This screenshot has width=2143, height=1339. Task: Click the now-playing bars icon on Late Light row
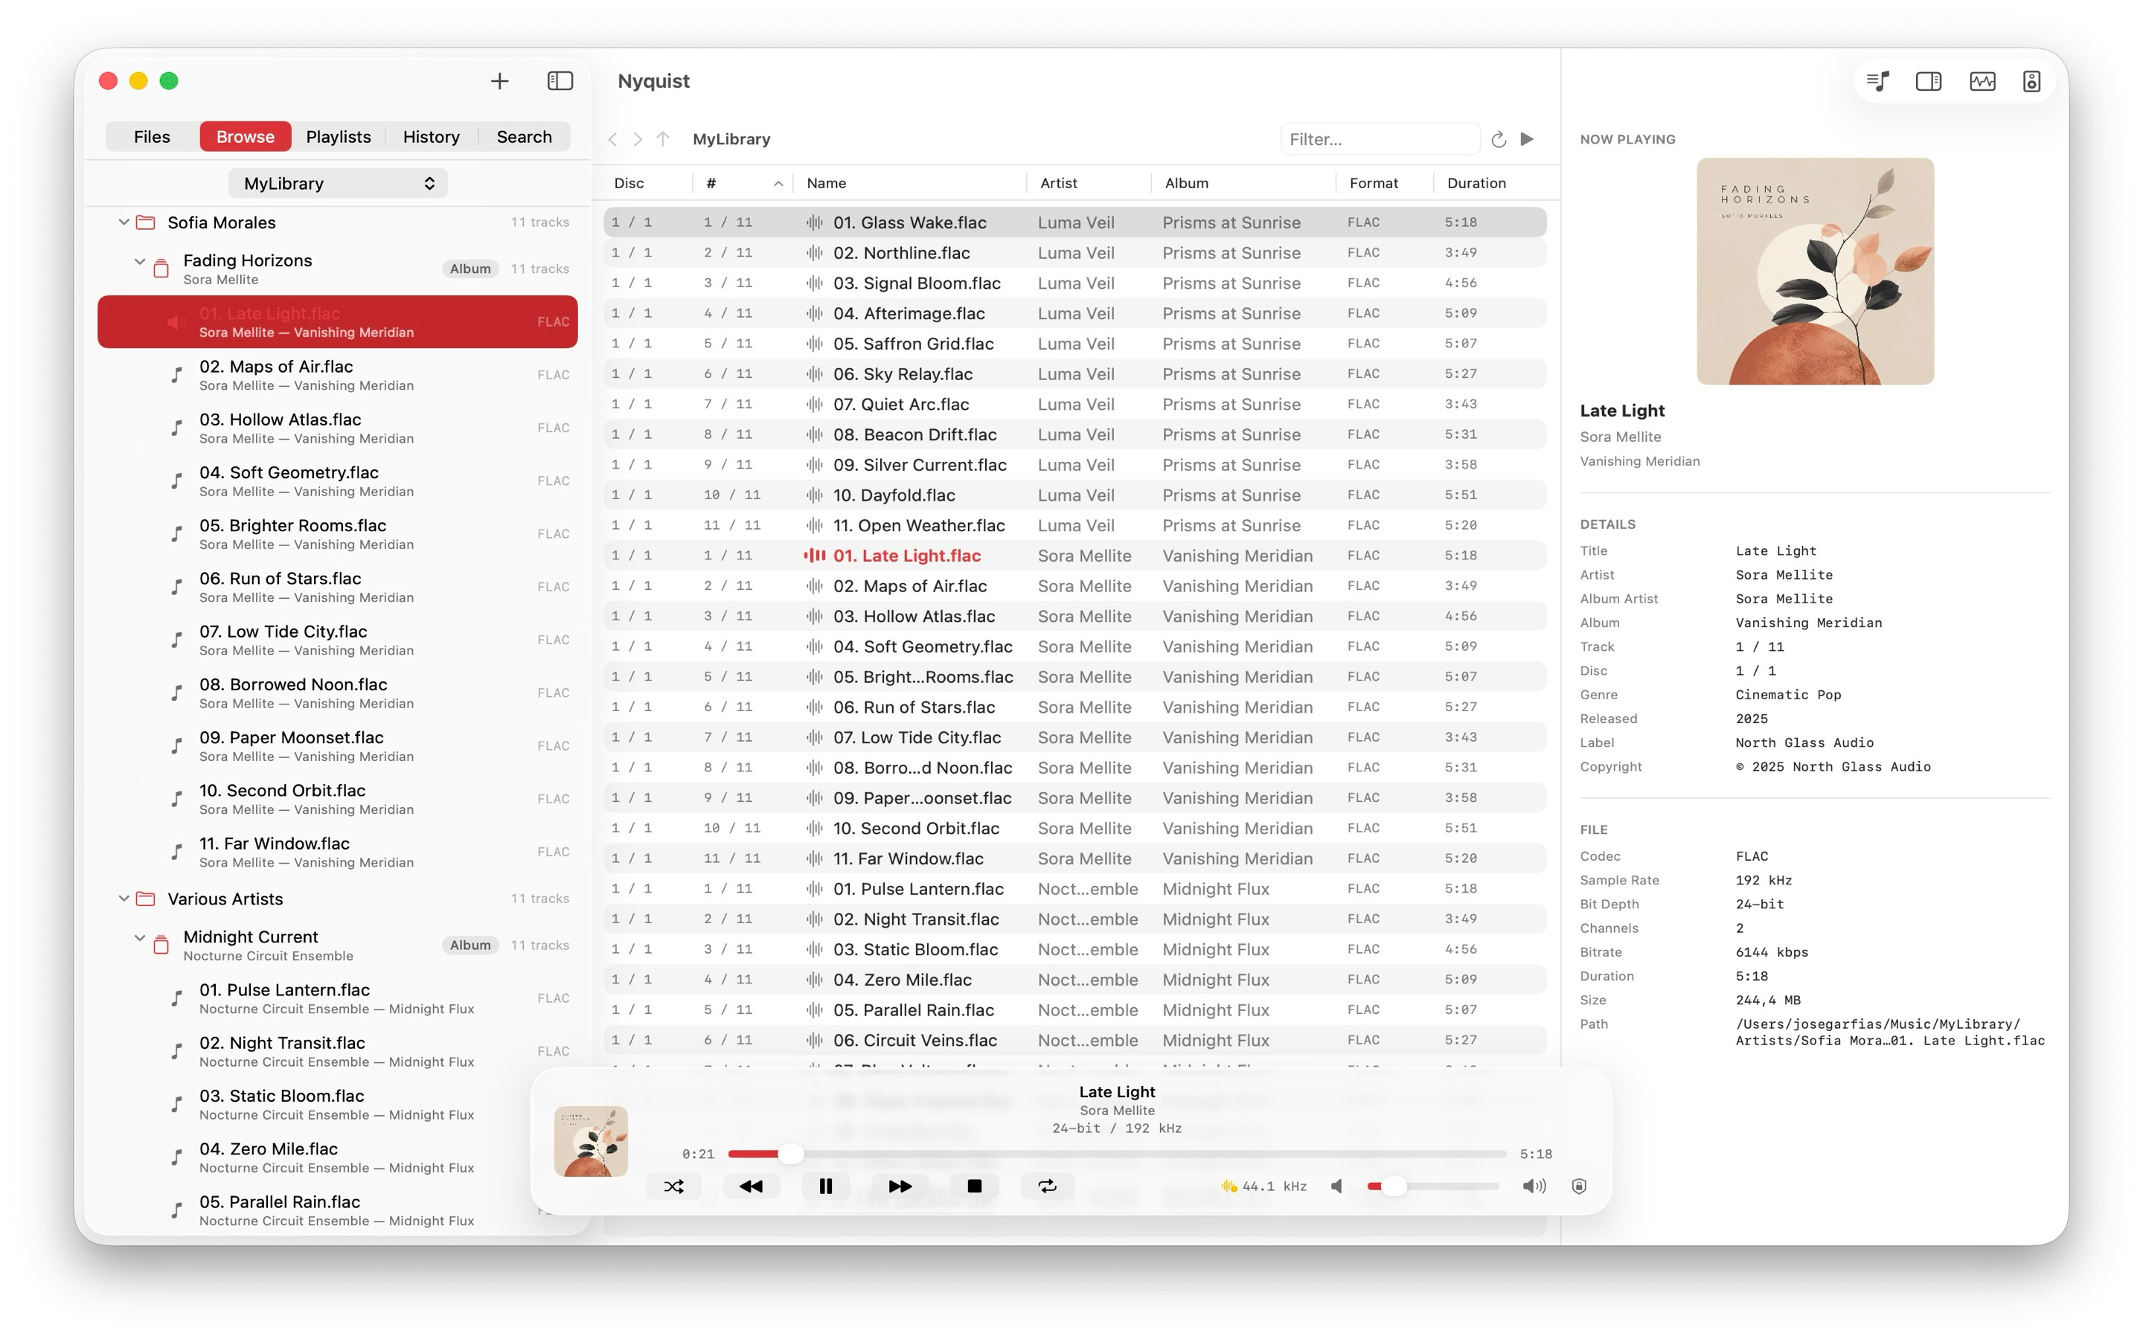click(x=814, y=555)
